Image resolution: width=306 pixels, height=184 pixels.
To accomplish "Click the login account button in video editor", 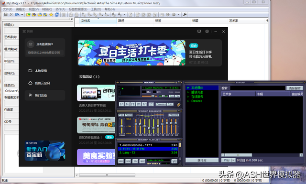I will [44, 44].
